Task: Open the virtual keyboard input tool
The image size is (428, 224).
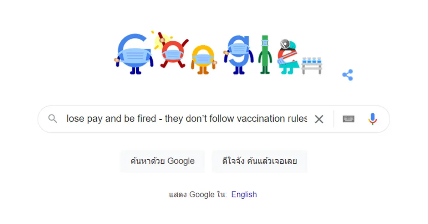Action: (x=348, y=119)
